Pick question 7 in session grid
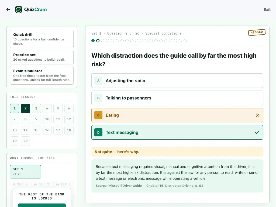 coord(15,119)
